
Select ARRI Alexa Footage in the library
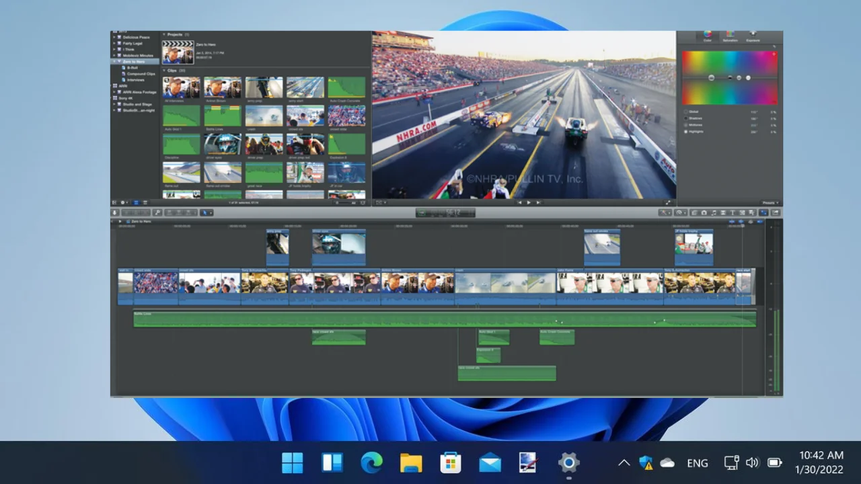(x=137, y=92)
